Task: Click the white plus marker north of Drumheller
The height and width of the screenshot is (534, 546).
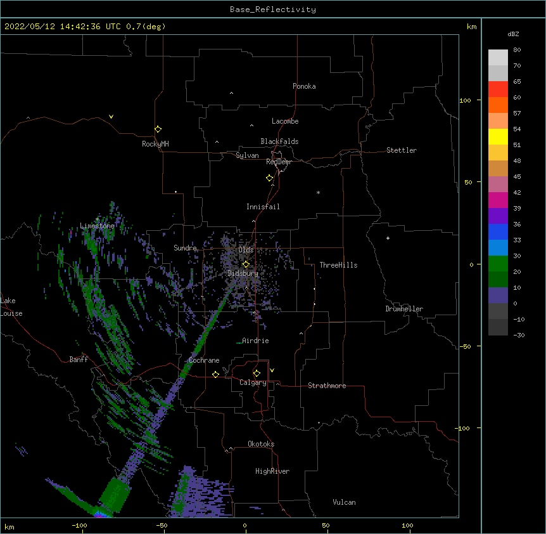Action: pyautogui.click(x=388, y=238)
